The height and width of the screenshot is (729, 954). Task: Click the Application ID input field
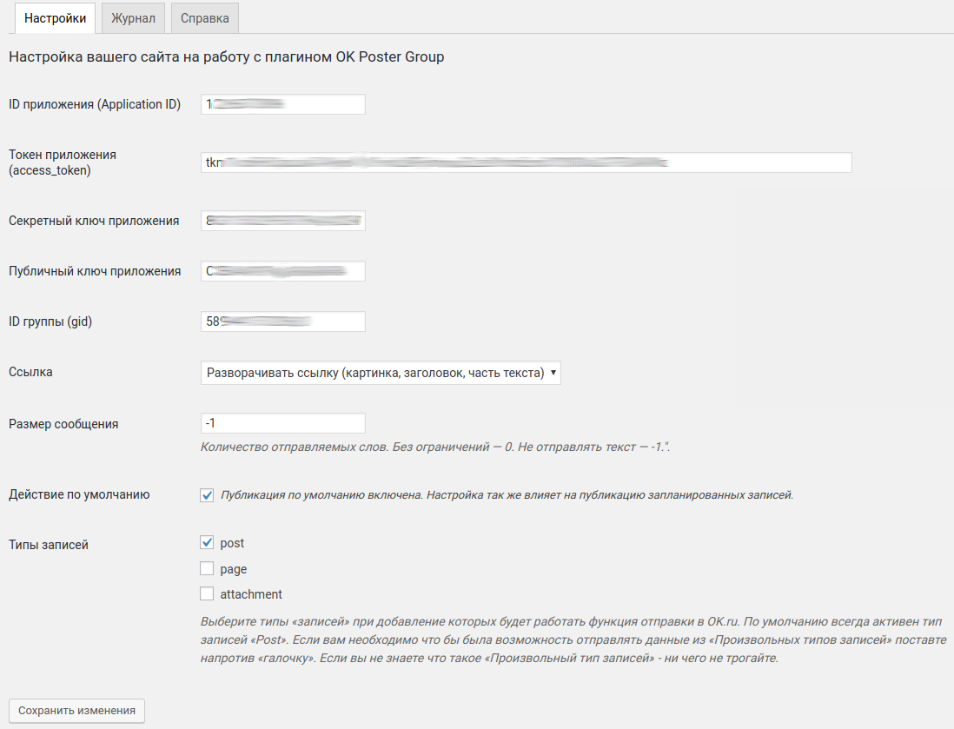click(x=283, y=104)
